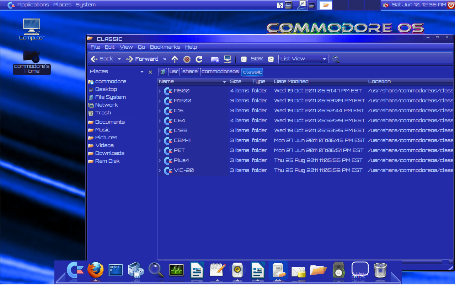This screenshot has height=285, width=455.
Task: Toggle the 'share' path bar button
Action: point(190,72)
